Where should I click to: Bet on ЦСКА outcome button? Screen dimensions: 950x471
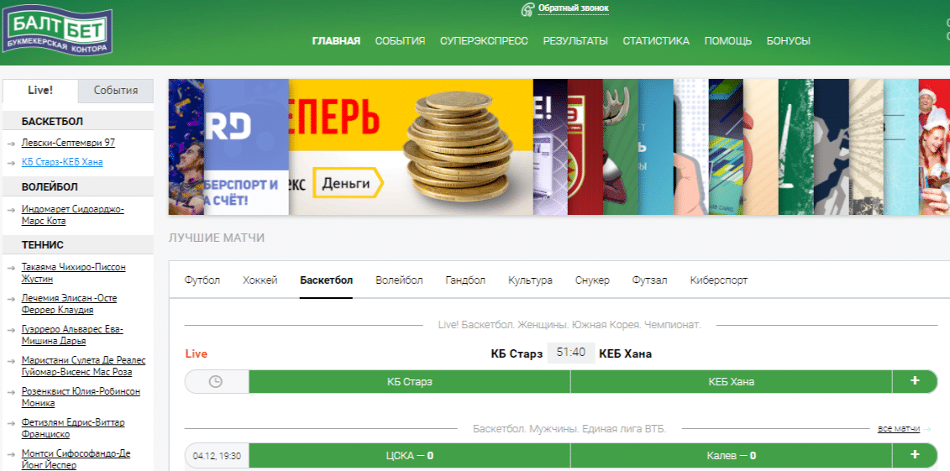[409, 455]
